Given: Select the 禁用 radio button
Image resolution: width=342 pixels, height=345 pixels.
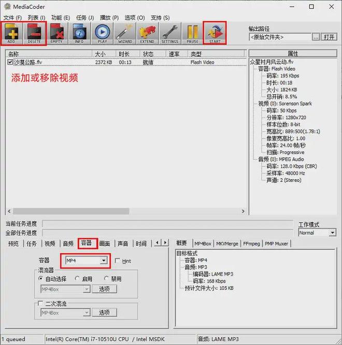Looking at the screenshot, I should (106, 279).
